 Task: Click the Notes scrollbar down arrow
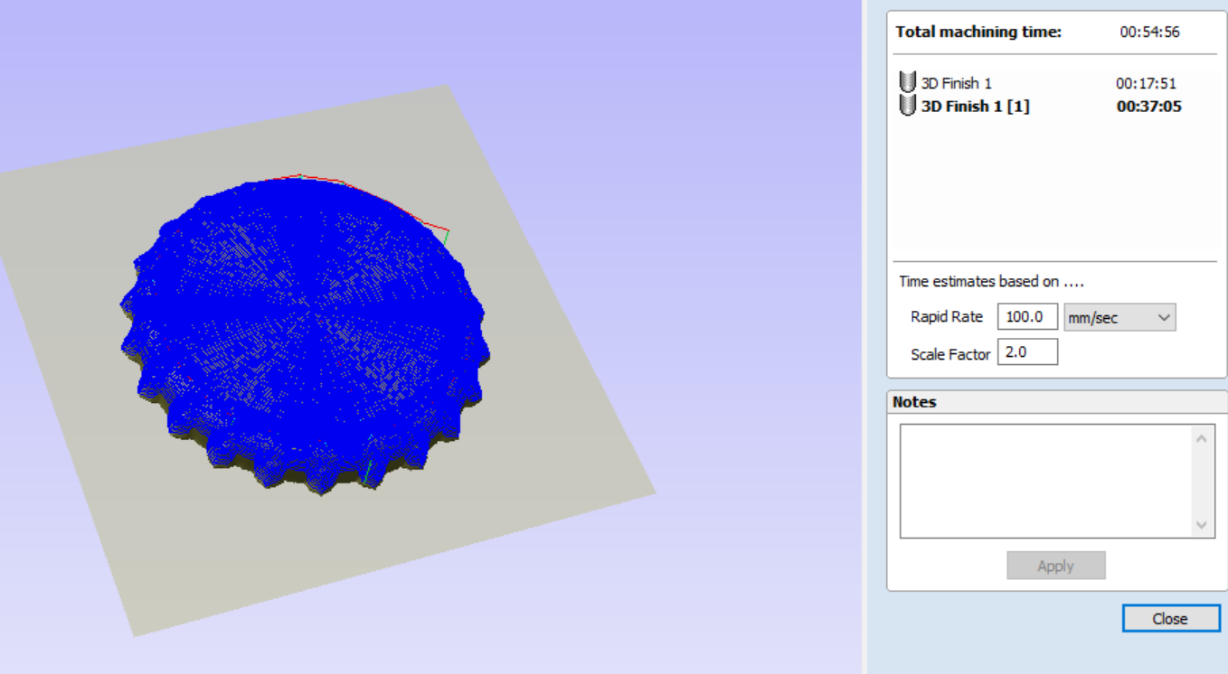tap(1201, 524)
